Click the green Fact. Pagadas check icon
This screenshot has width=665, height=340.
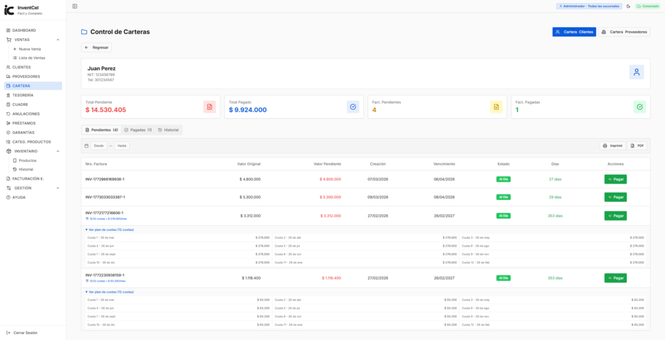(x=640, y=107)
